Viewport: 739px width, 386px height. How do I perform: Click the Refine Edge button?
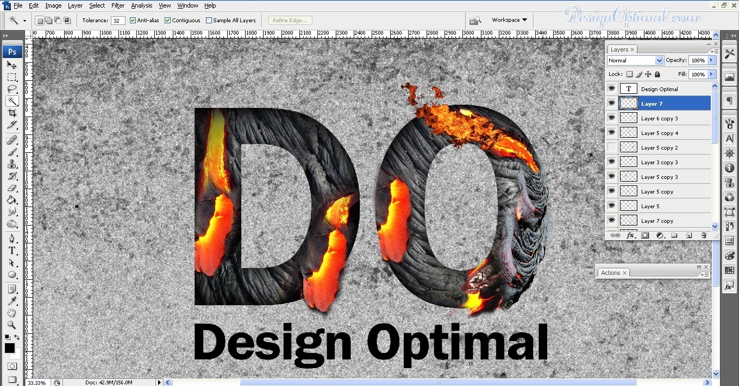tap(290, 21)
